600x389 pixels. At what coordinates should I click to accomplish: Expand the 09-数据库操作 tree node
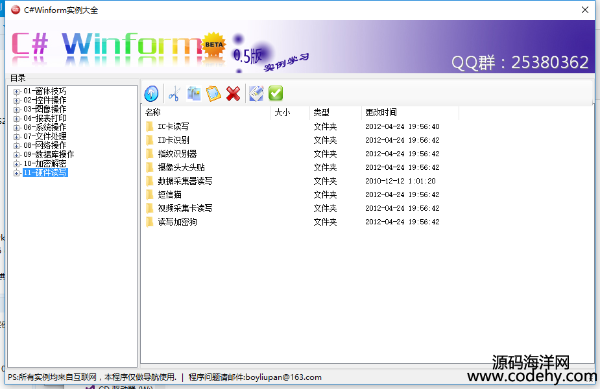click(16, 155)
